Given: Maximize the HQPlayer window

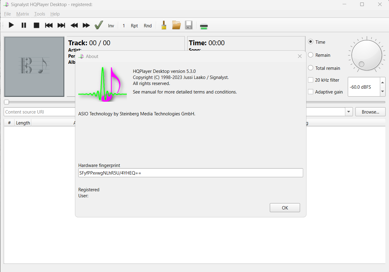Looking at the screenshot, I should coord(362,4).
